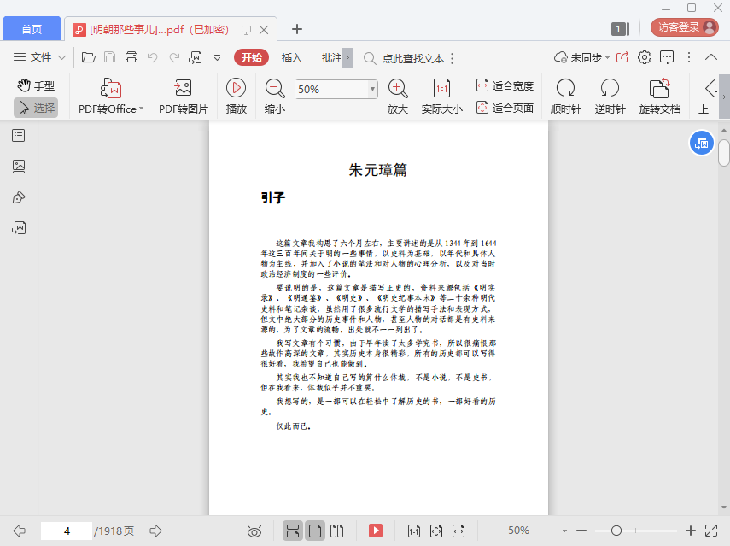Click the blue floating translate convert button
Screen dimensions: 730x546
click(701, 143)
